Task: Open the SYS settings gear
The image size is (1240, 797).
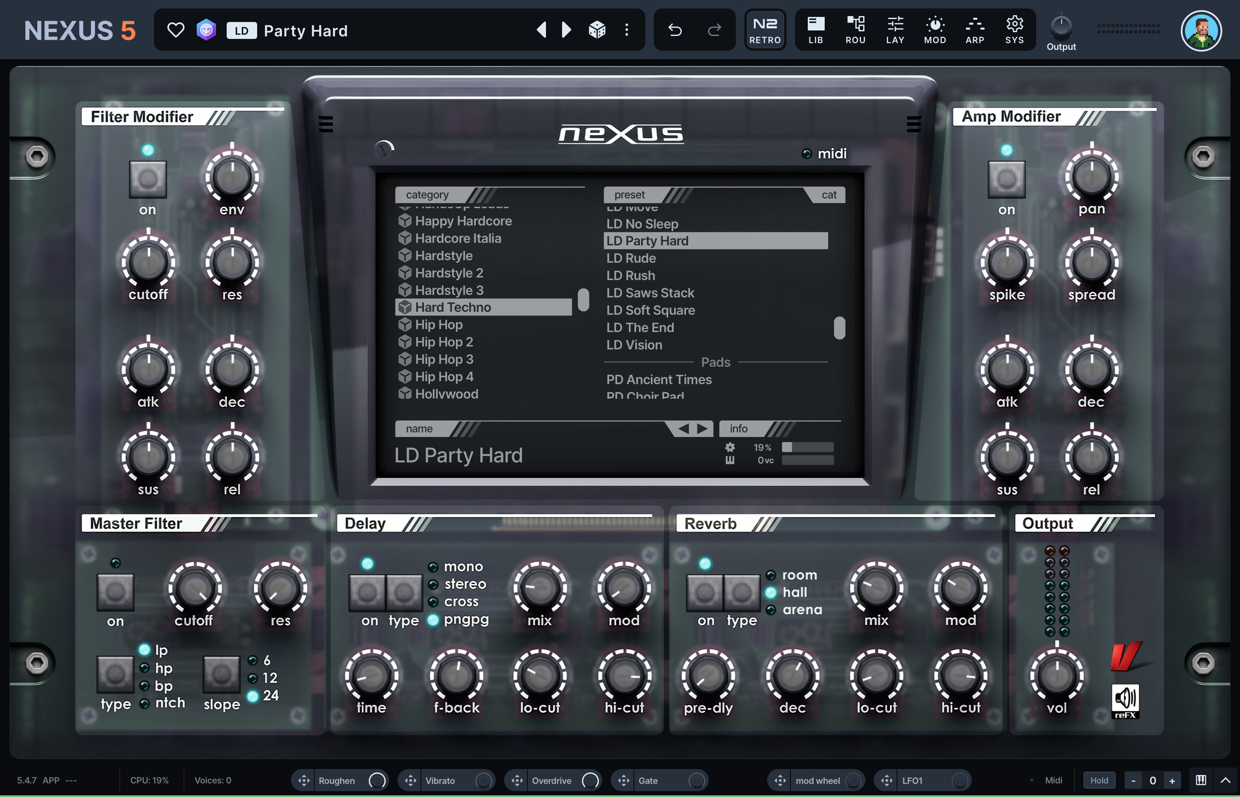Action: (x=1015, y=30)
